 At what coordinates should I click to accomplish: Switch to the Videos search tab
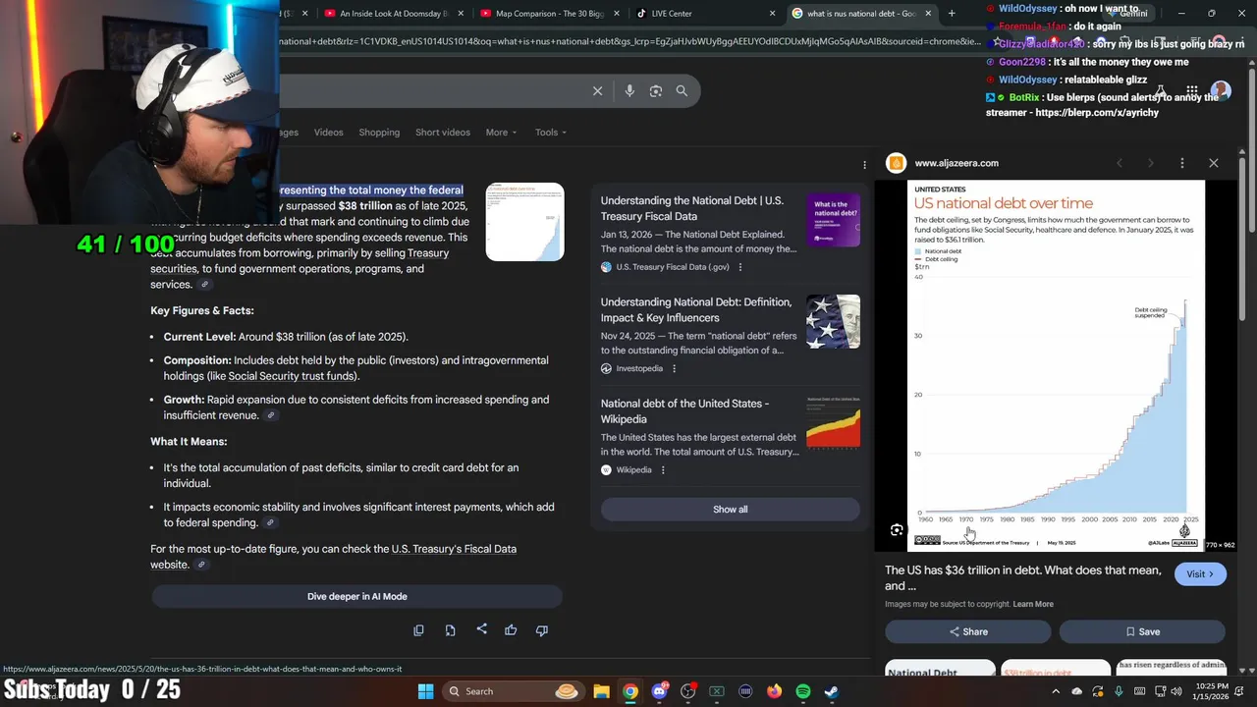pos(329,133)
